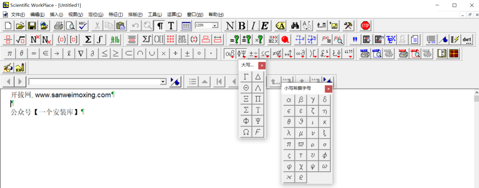The width and height of the screenshot is (479, 188).
Task: Open print preview
Action: tap(71, 26)
